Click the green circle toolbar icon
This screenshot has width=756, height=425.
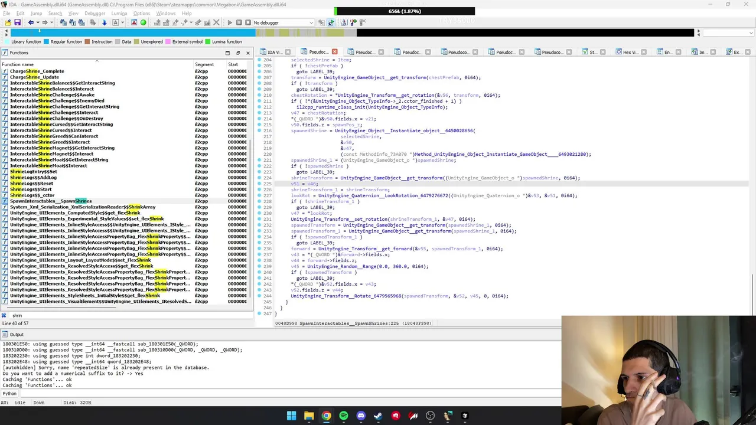(x=143, y=22)
